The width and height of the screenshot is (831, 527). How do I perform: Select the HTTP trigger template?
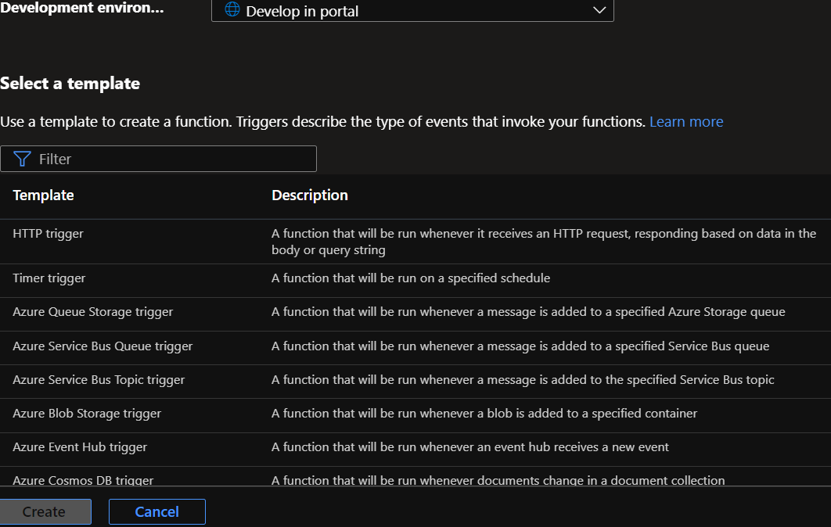(x=49, y=233)
